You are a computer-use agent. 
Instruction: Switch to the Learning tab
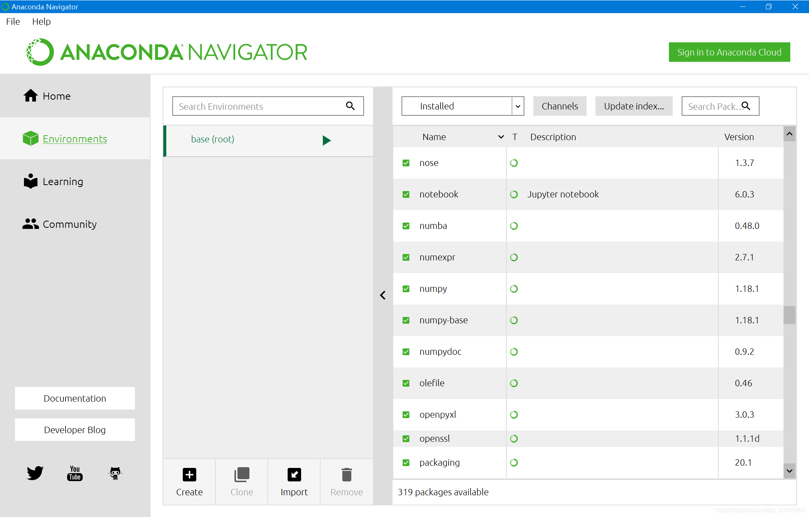coord(75,181)
